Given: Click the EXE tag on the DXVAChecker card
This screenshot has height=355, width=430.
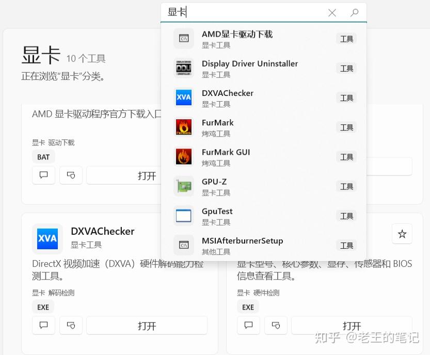Looking at the screenshot, I should tap(43, 308).
